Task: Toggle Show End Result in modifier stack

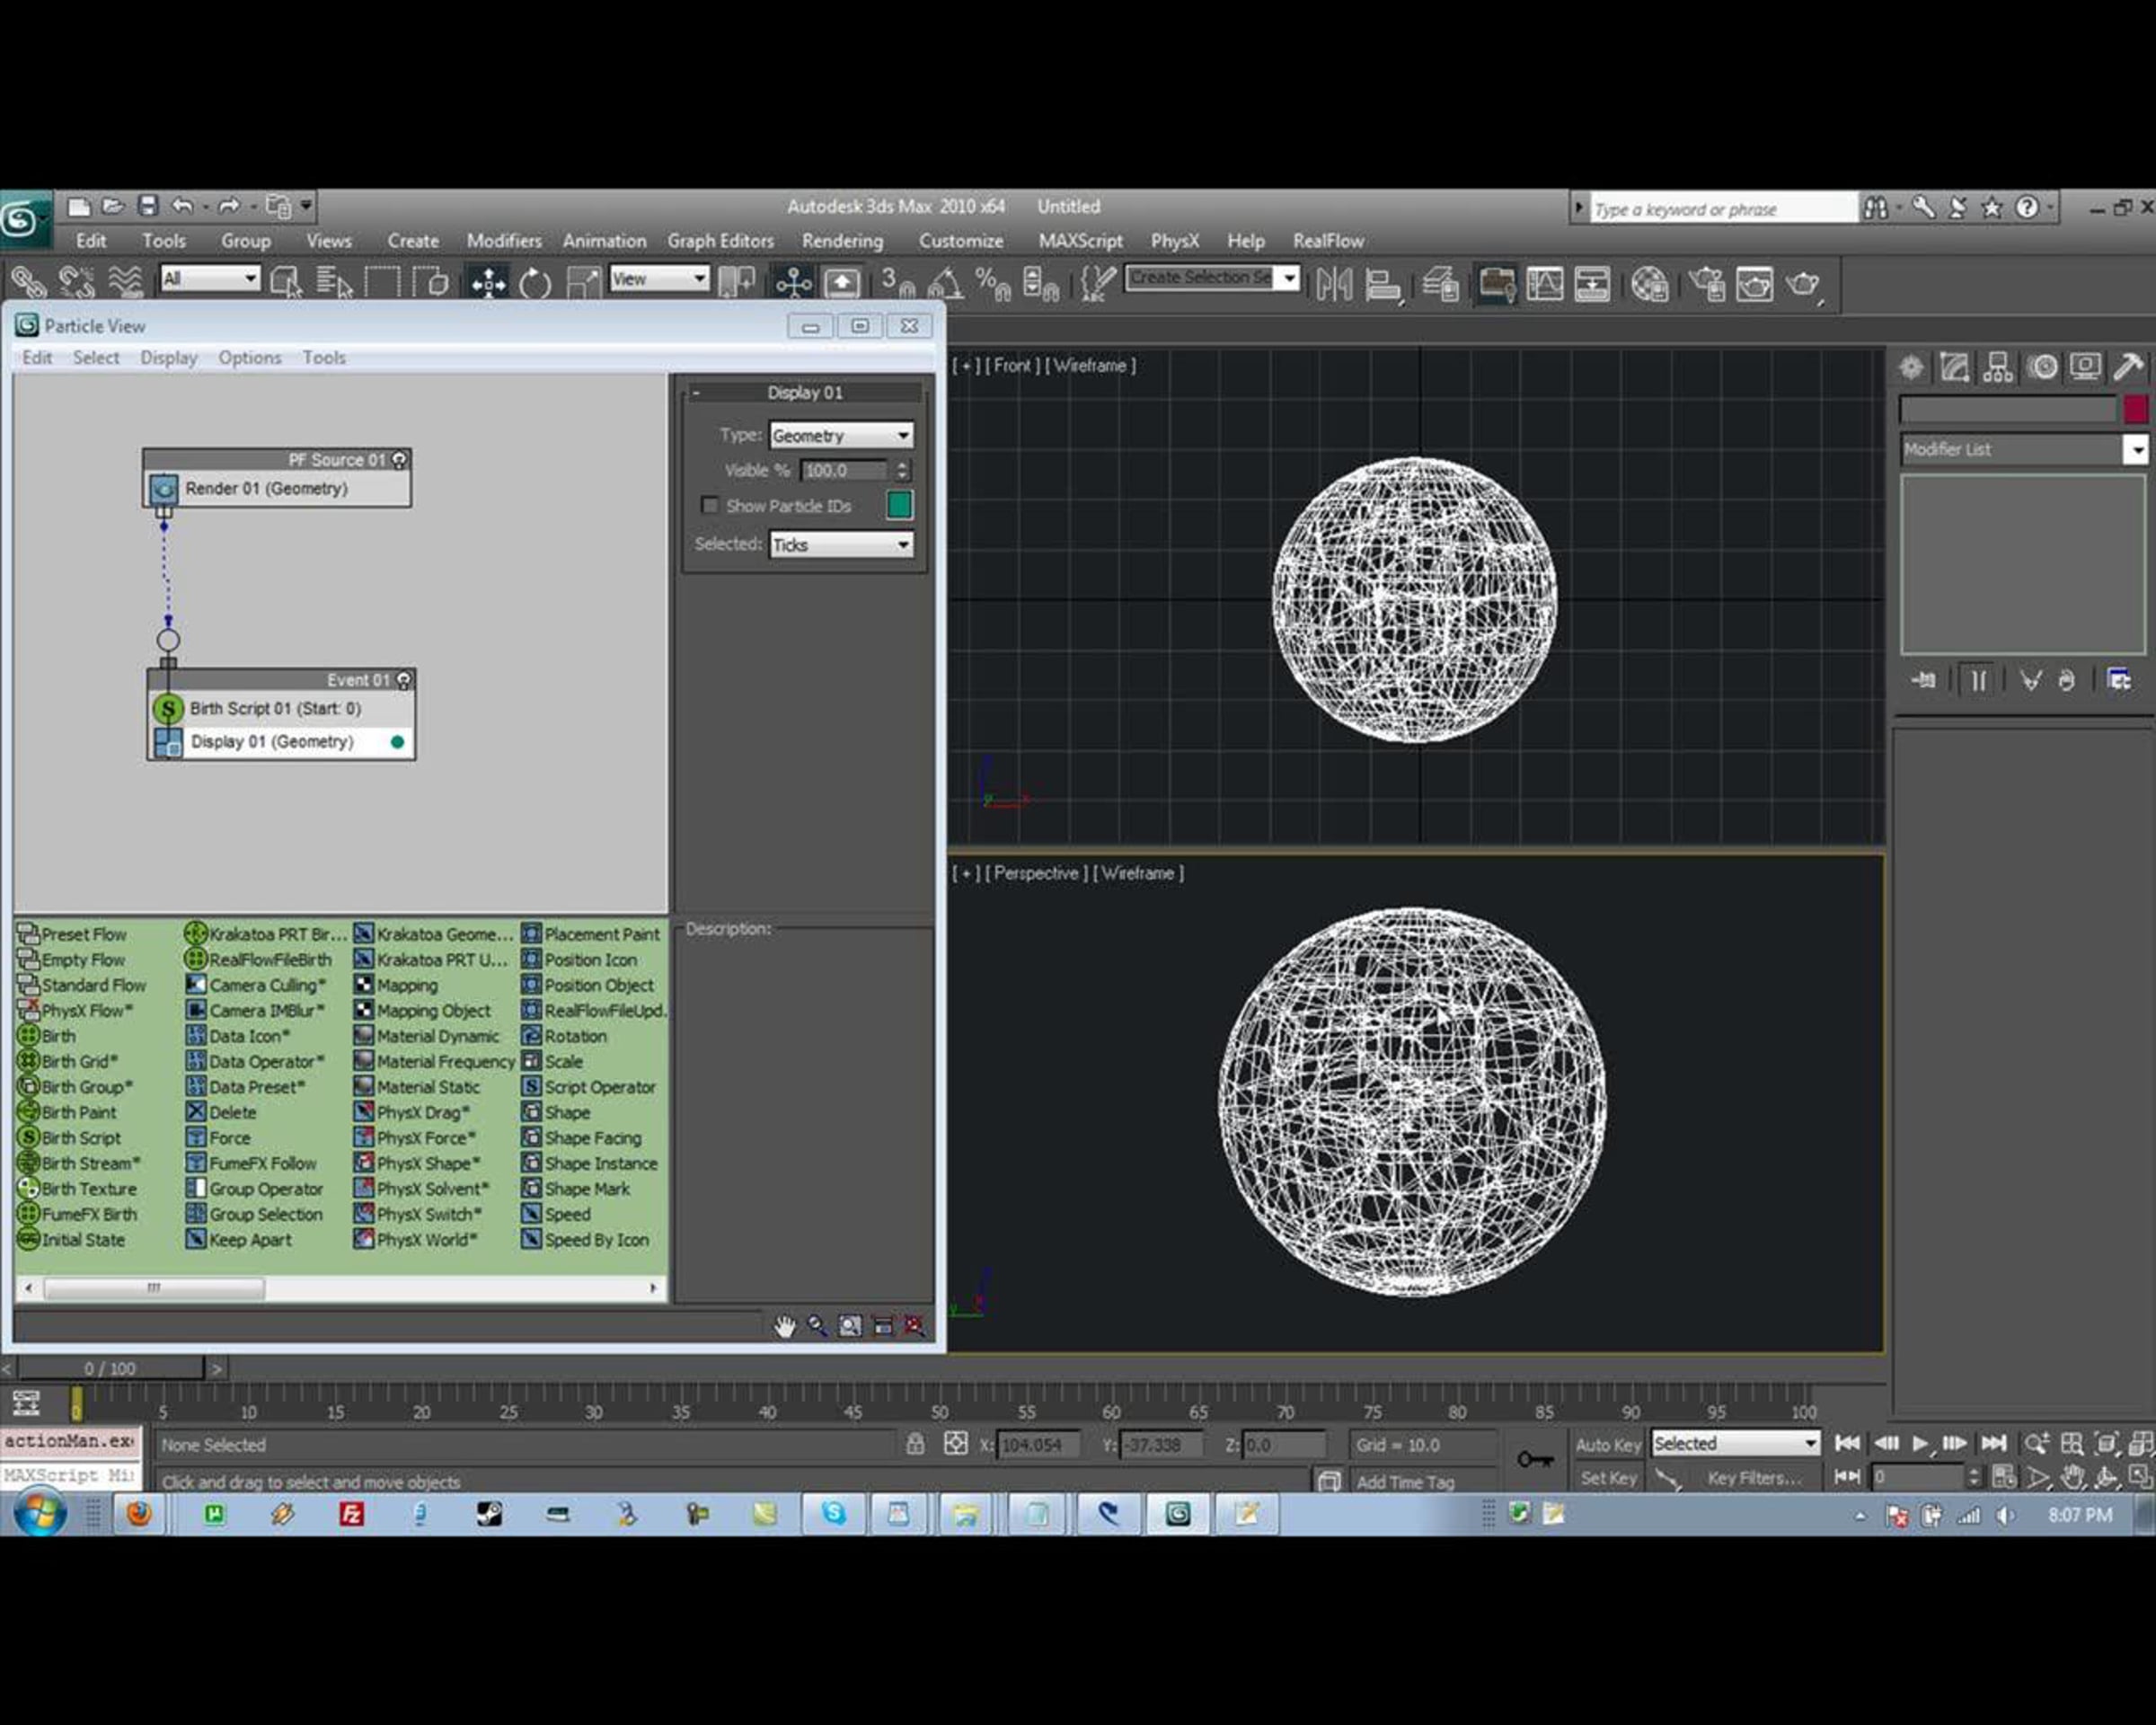Action: [1978, 681]
